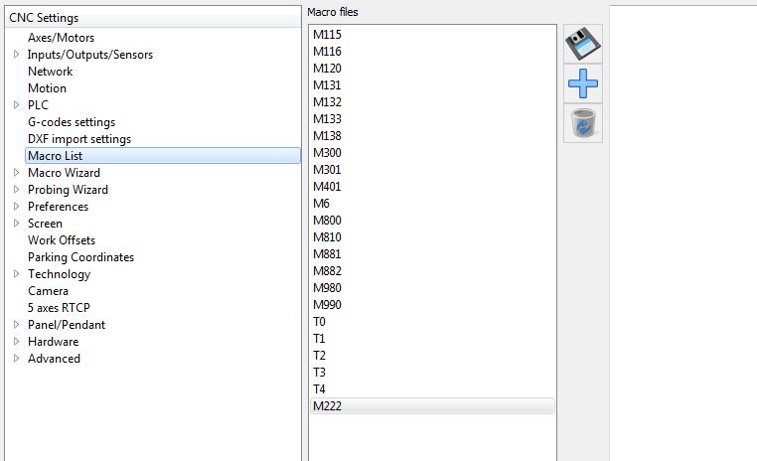757x461 pixels.
Task: Choose macro file T0
Action: 319,322
